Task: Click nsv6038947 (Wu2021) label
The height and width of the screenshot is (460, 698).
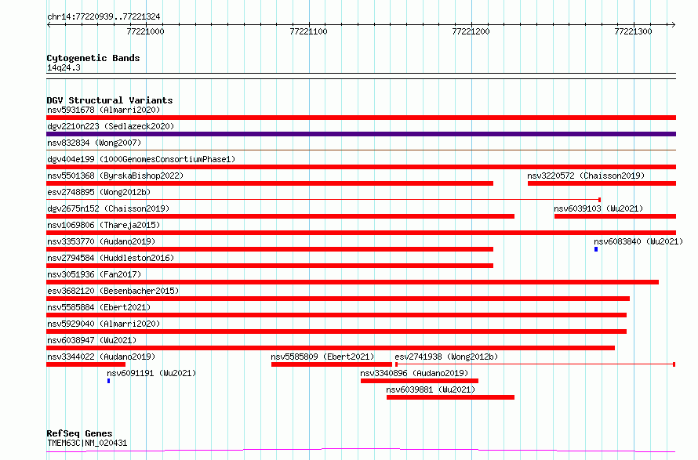Action: coord(92,340)
